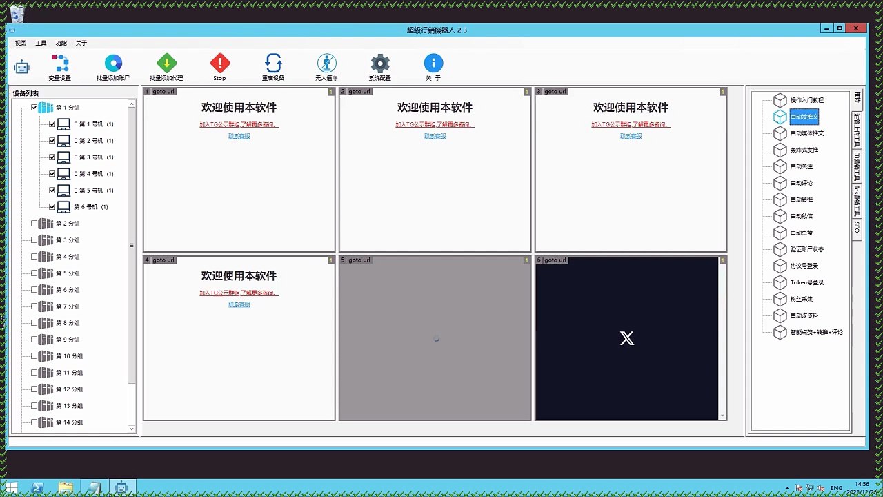Click the 重启设备 restart icon

coord(273,64)
